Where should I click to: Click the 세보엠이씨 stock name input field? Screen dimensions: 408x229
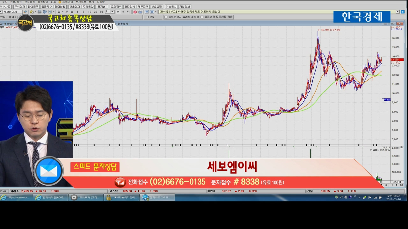click(x=12, y=12)
